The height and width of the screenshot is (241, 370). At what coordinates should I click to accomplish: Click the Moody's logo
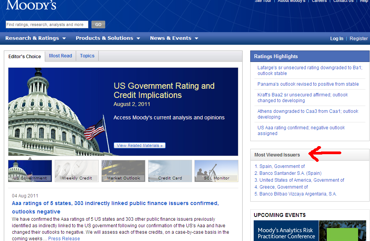pyautogui.click(x=31, y=5)
